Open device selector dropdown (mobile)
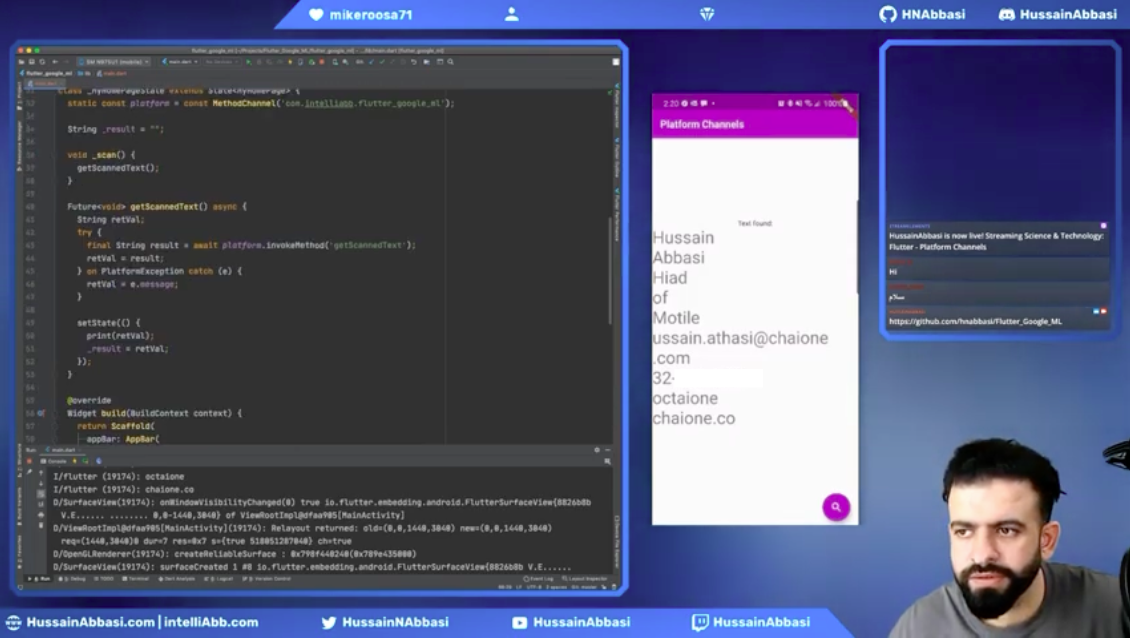This screenshot has width=1130, height=638. coord(114,62)
